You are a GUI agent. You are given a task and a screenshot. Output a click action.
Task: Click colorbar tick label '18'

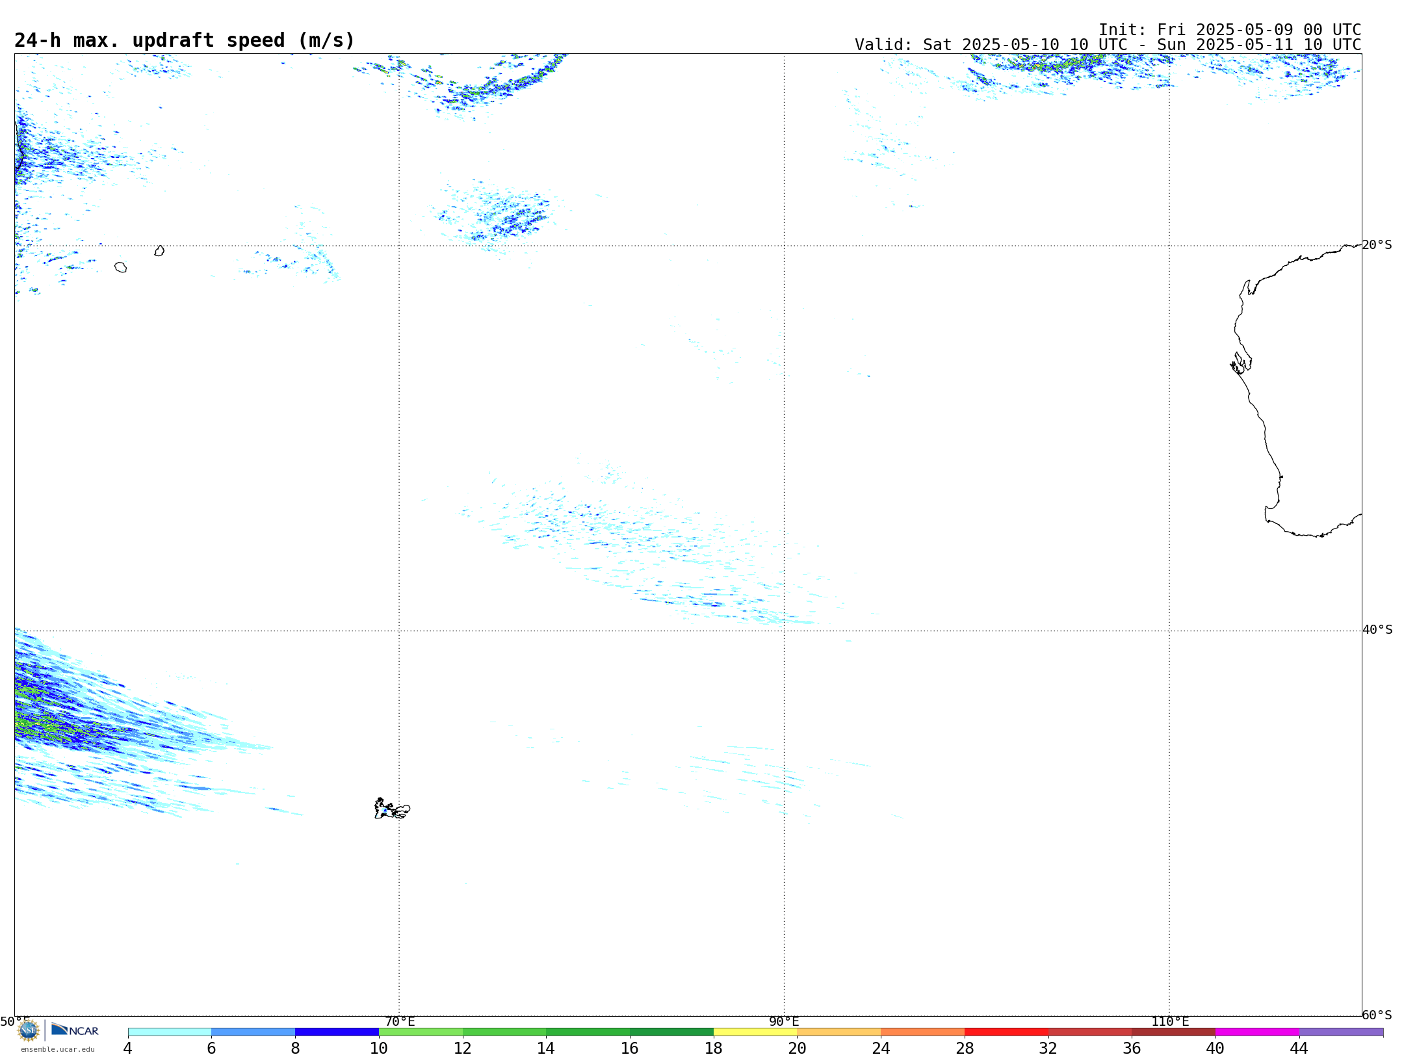click(x=714, y=1048)
